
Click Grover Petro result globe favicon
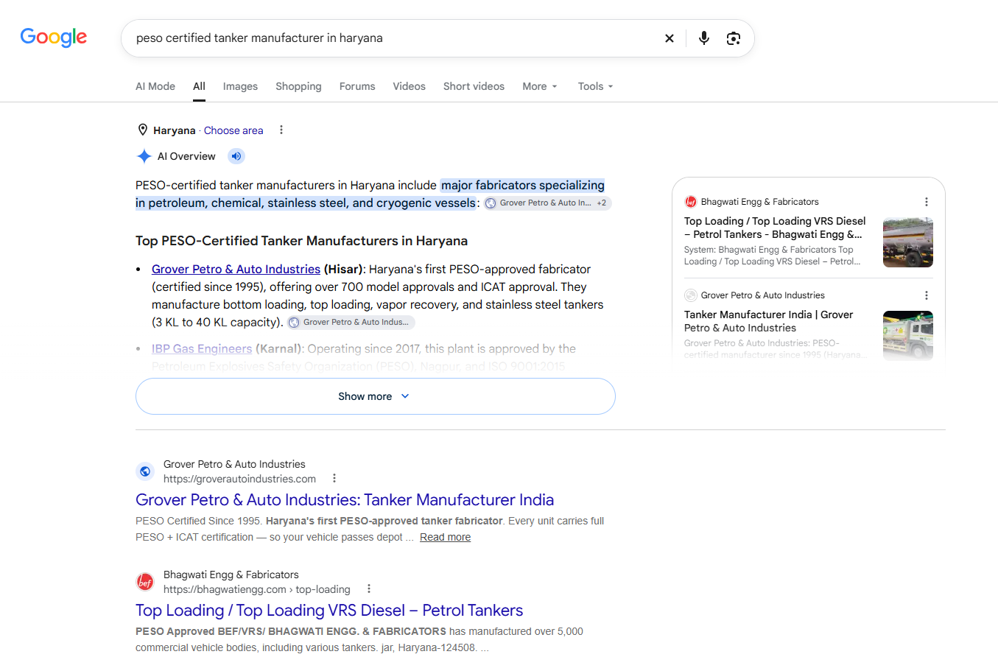click(145, 471)
